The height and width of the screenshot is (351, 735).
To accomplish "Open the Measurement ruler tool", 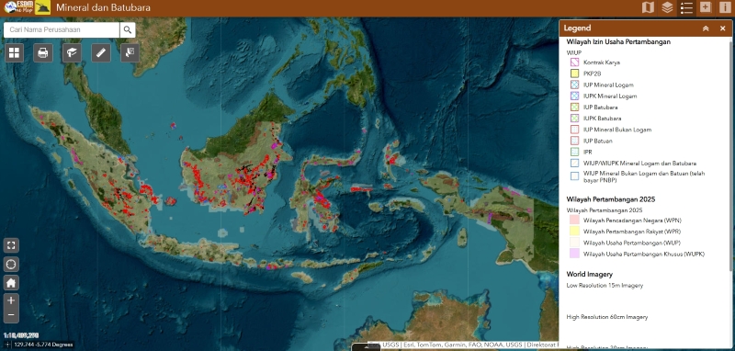I will click(x=101, y=53).
